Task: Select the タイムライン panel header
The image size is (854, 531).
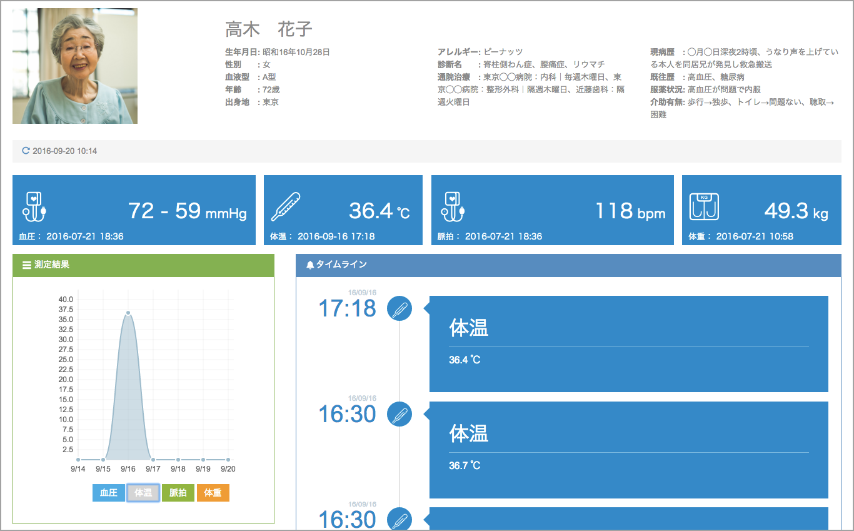Action: click(568, 265)
